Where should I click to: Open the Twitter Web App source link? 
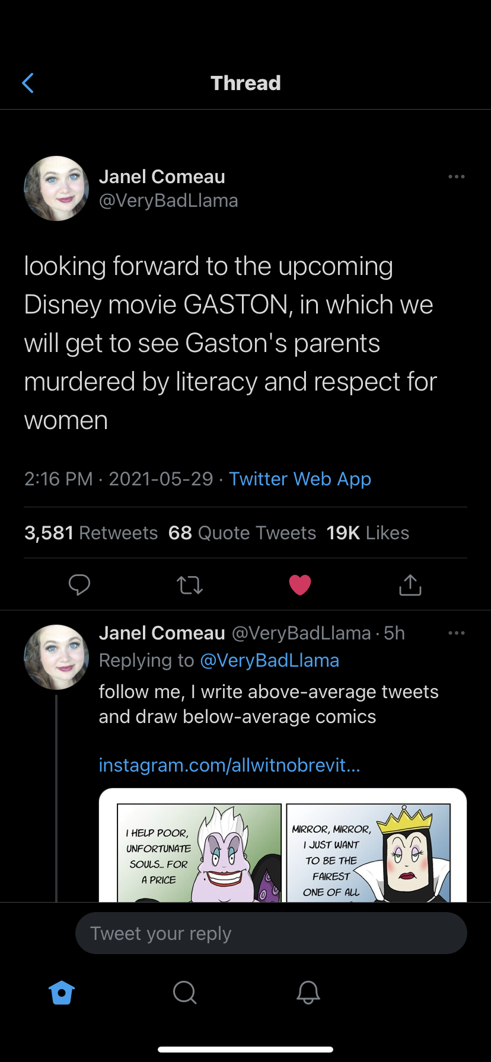pos(300,479)
